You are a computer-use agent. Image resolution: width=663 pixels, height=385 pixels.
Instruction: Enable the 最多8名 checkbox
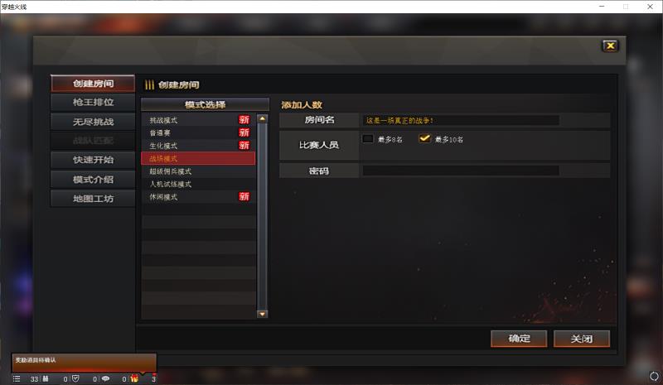(368, 138)
